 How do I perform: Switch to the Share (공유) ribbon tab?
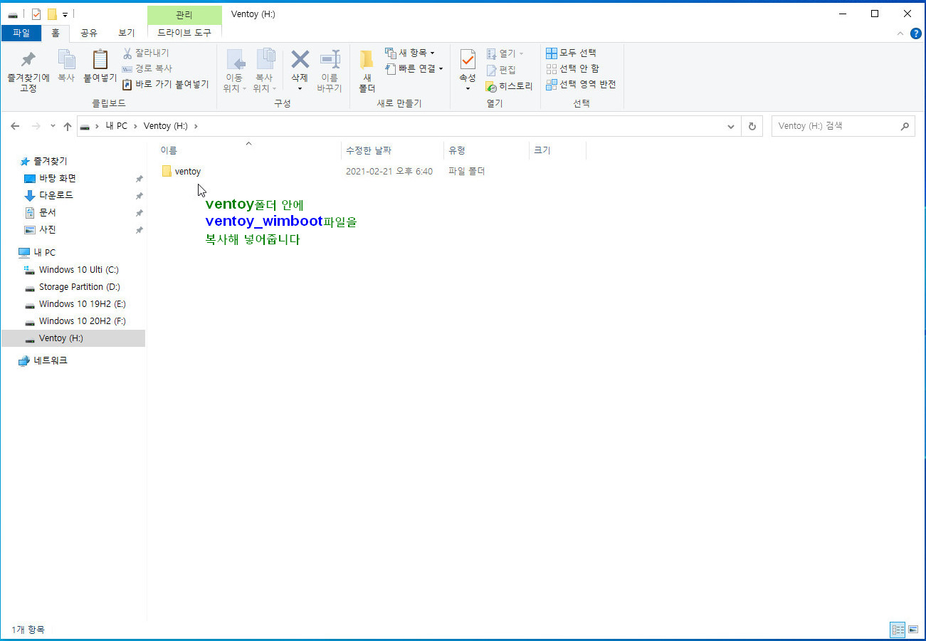(x=89, y=33)
